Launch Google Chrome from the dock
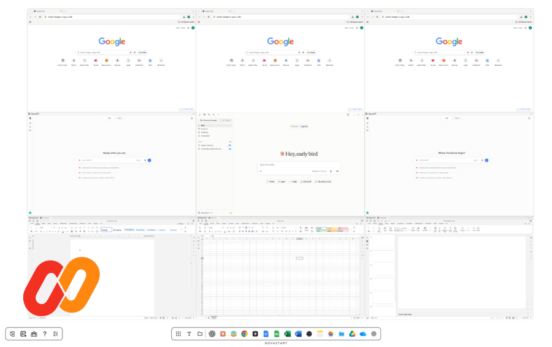 [x=244, y=334]
